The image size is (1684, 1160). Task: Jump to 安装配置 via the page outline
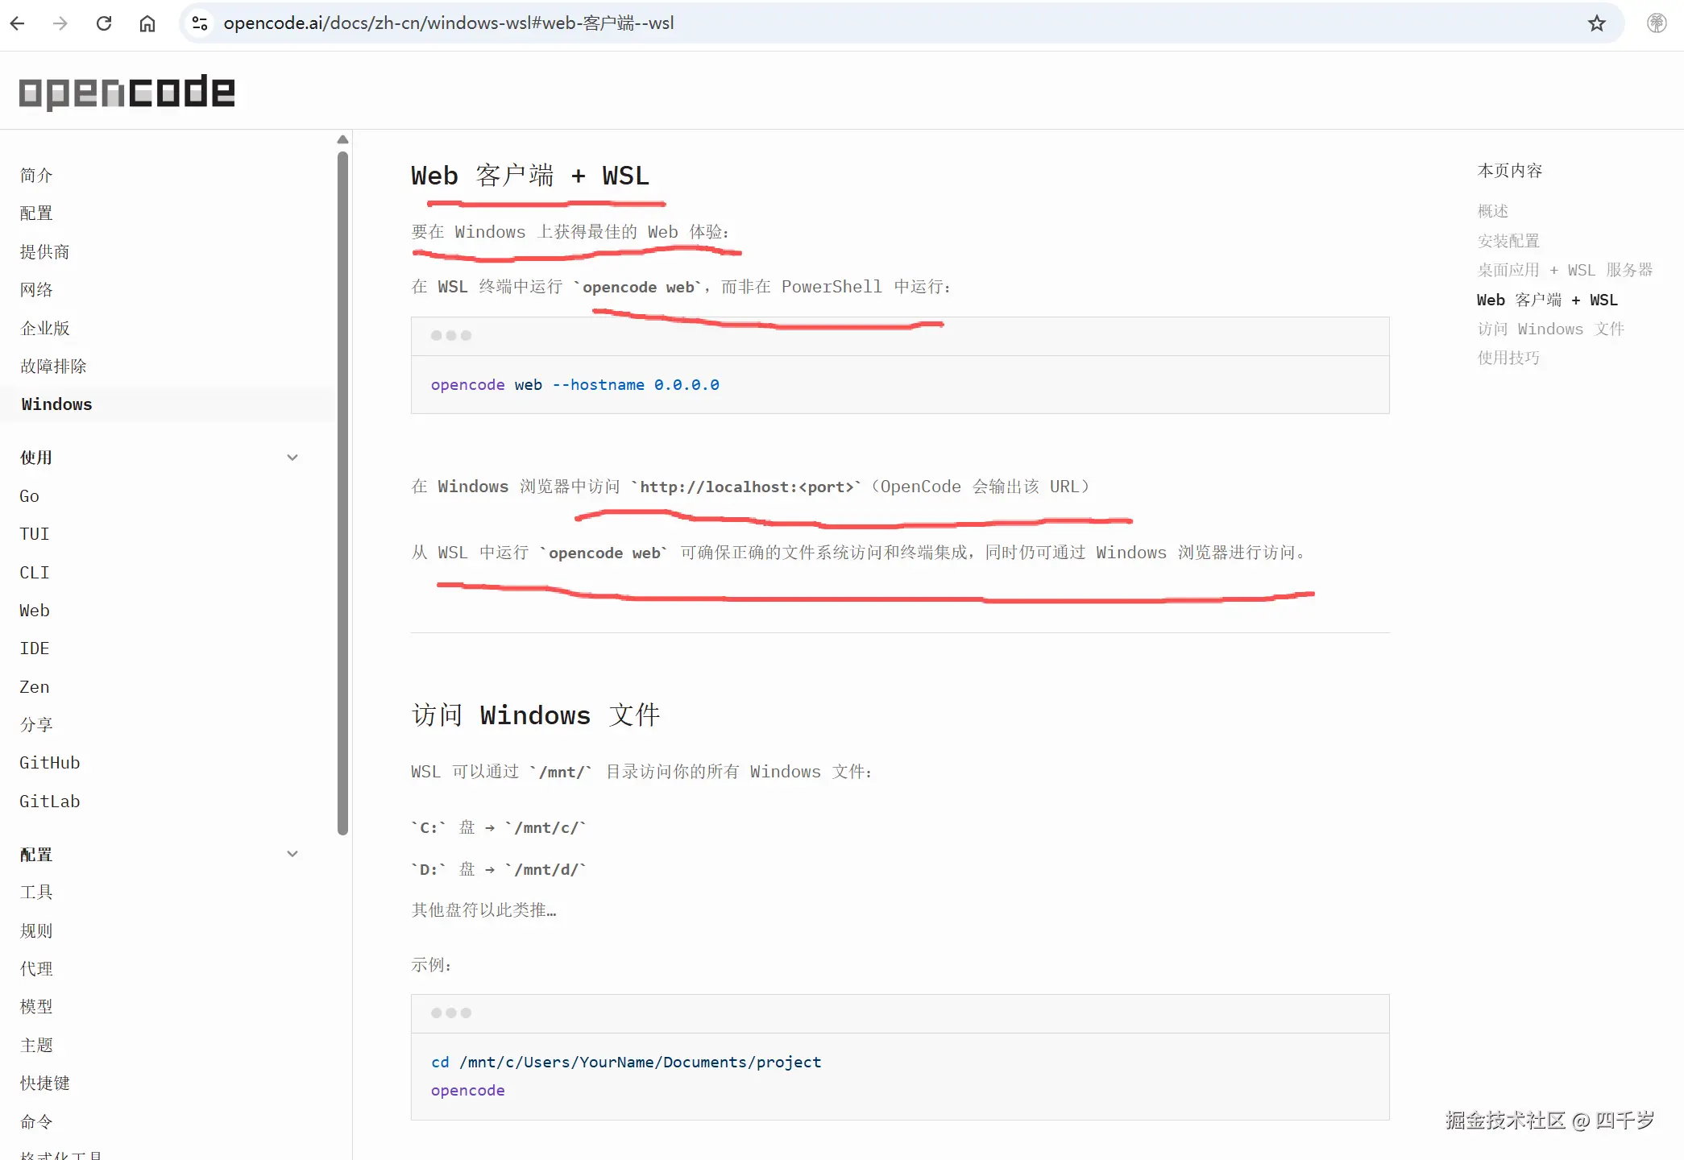[1508, 240]
